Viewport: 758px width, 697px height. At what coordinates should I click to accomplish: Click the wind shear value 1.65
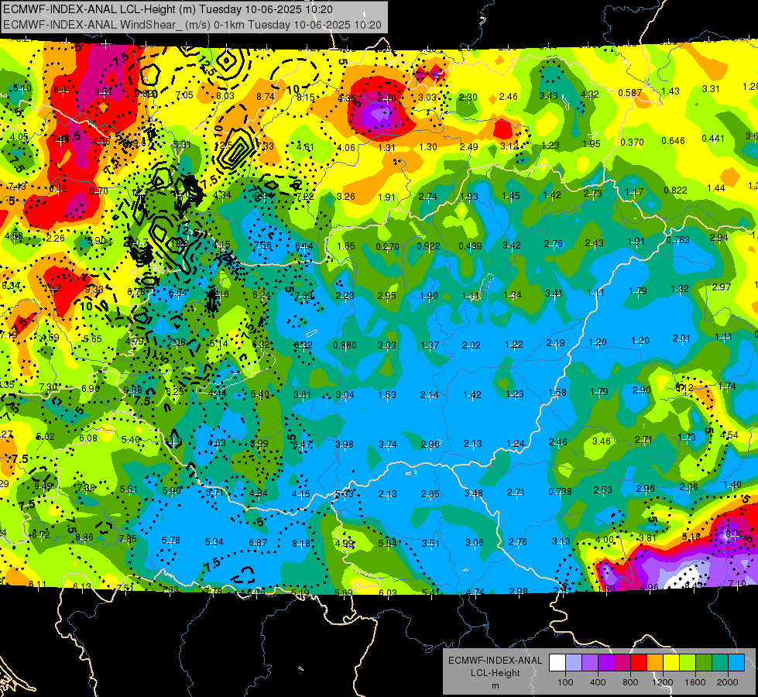[x=346, y=246]
